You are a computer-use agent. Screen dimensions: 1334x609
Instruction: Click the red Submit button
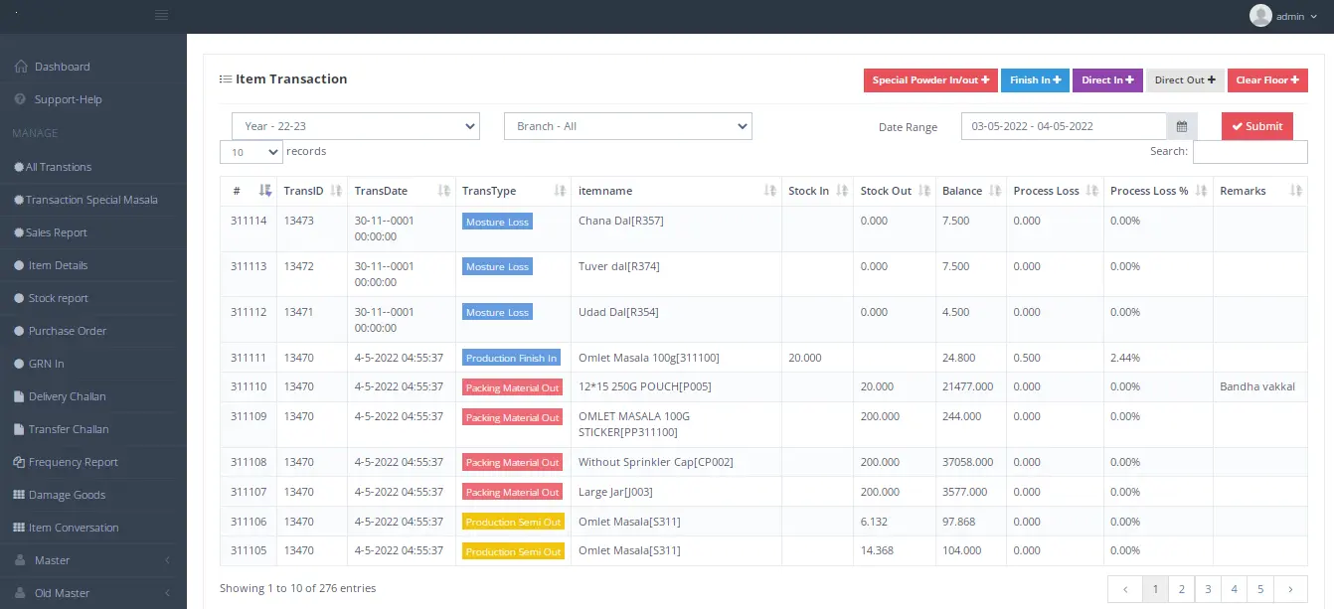click(x=1257, y=126)
